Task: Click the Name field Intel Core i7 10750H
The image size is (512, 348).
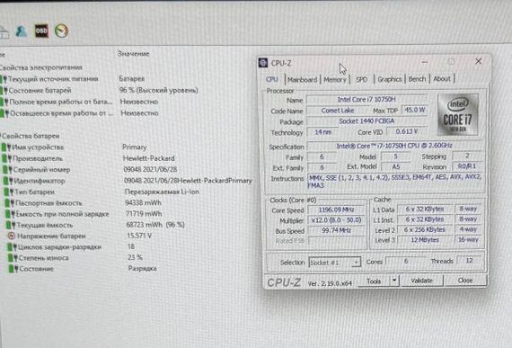Action: pyautogui.click(x=366, y=99)
